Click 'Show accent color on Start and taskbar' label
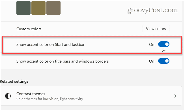The width and height of the screenshot is (185, 111). tap(50, 44)
